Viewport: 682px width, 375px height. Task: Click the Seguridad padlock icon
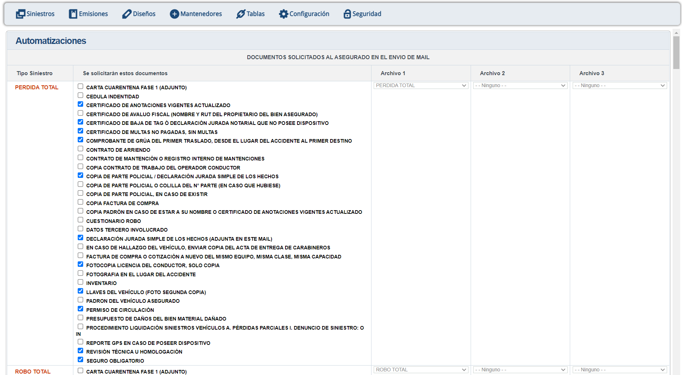click(347, 14)
